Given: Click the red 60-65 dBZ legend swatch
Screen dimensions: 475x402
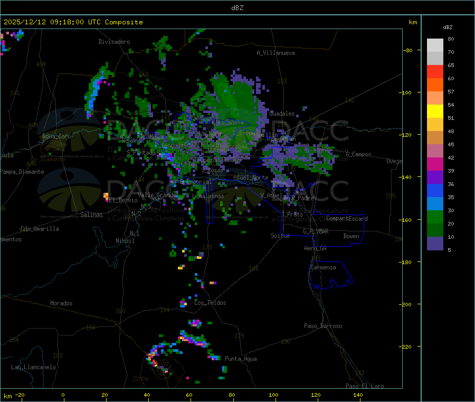Looking at the screenshot, I should click(x=435, y=71).
